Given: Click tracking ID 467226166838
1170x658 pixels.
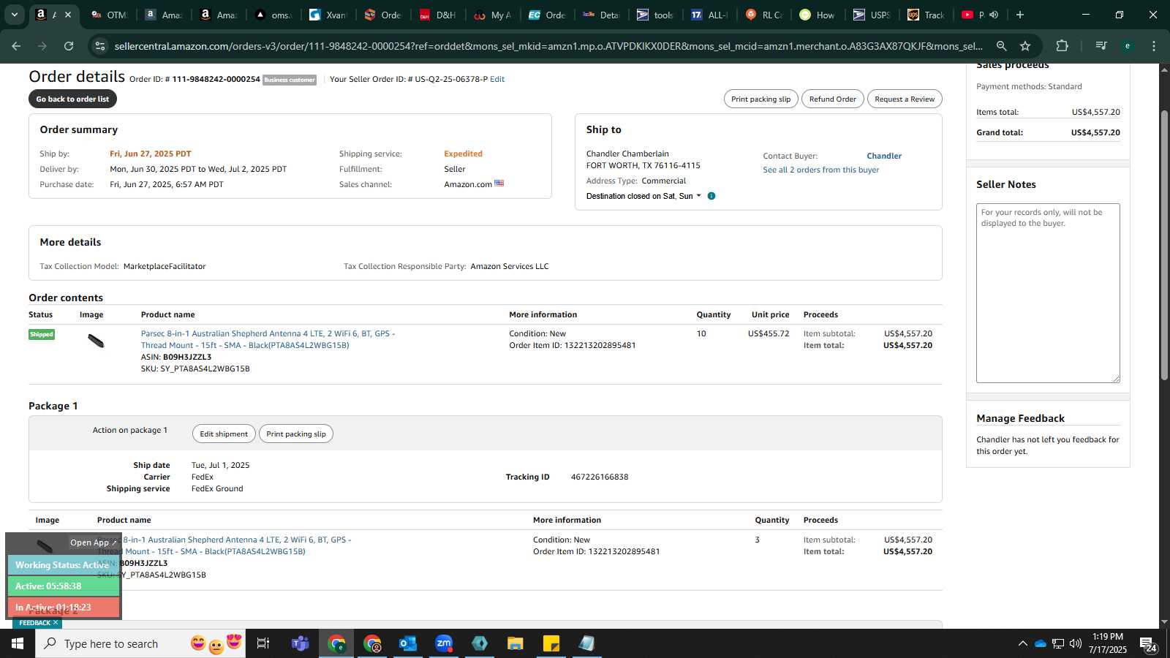Looking at the screenshot, I should click(600, 477).
